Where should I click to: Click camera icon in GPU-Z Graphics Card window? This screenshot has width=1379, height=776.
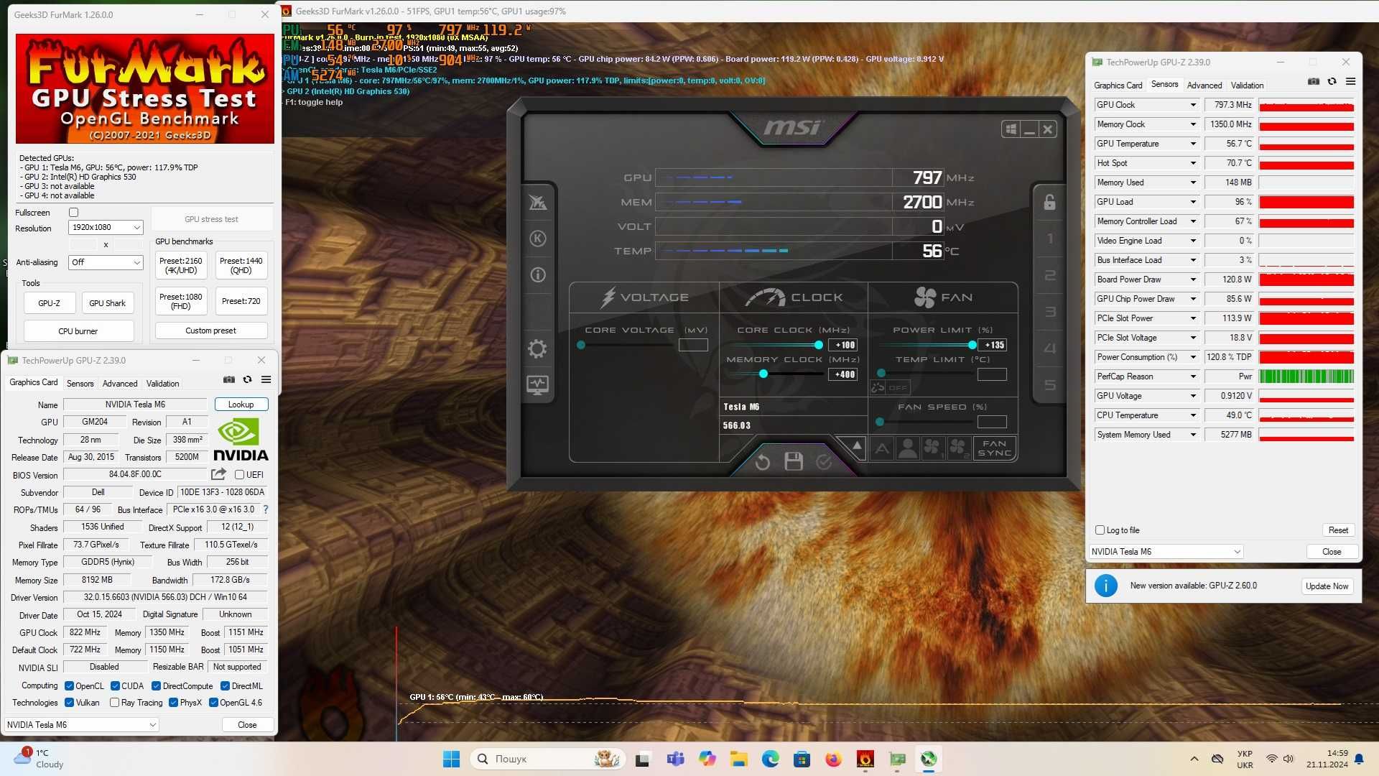coord(229,379)
